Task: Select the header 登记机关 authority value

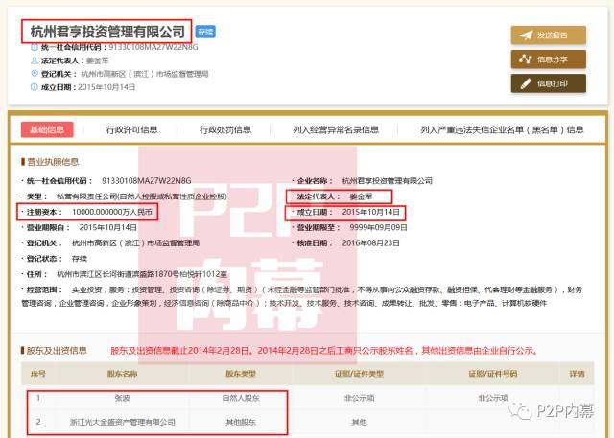Action: click(x=145, y=74)
